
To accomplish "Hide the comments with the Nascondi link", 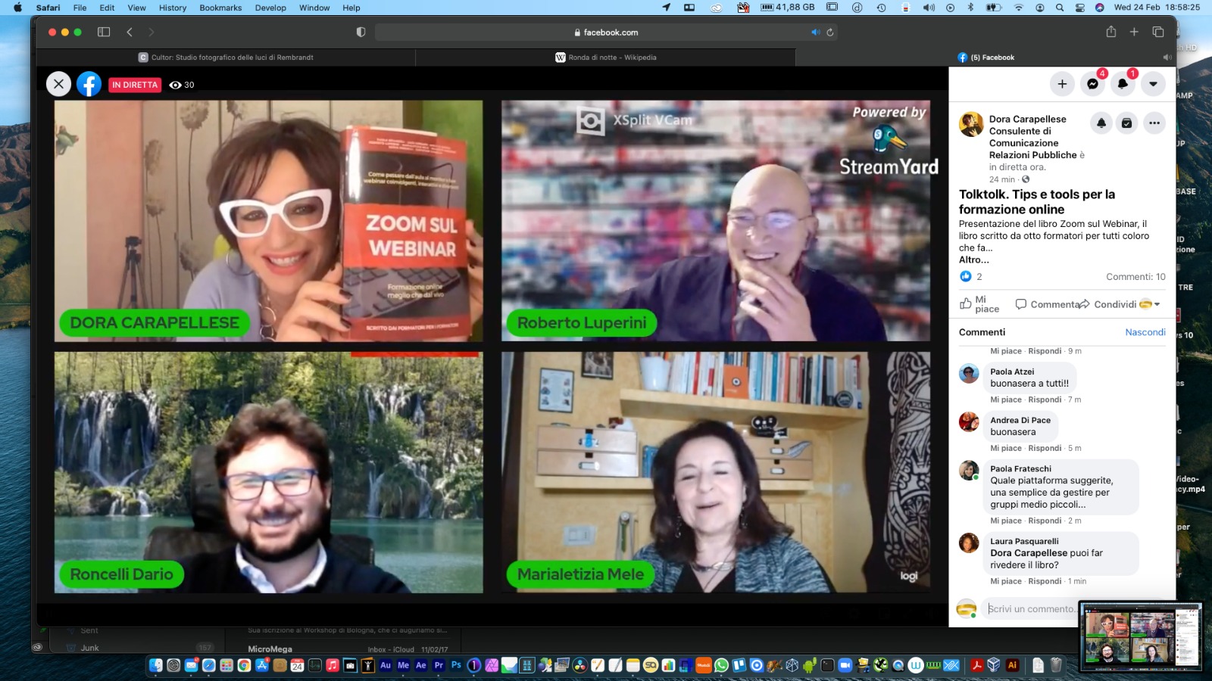I will tap(1145, 332).
